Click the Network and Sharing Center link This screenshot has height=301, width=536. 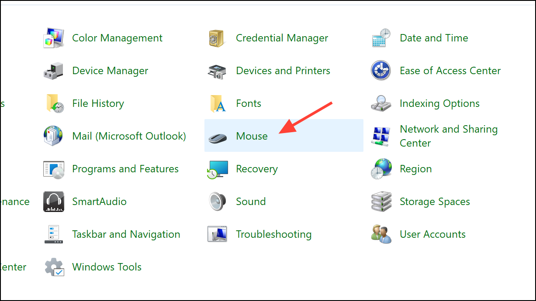[449, 136]
